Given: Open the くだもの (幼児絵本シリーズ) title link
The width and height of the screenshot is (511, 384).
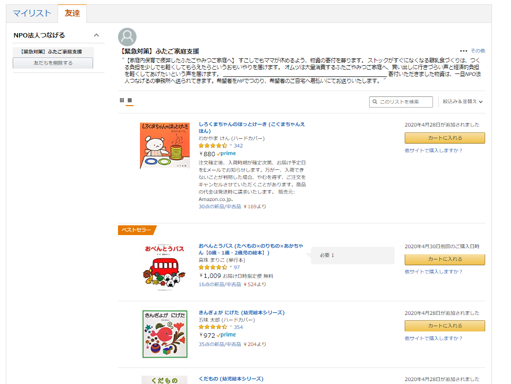Looking at the screenshot, I should pos(231,379).
